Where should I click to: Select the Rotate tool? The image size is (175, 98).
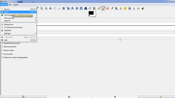[64, 8]
